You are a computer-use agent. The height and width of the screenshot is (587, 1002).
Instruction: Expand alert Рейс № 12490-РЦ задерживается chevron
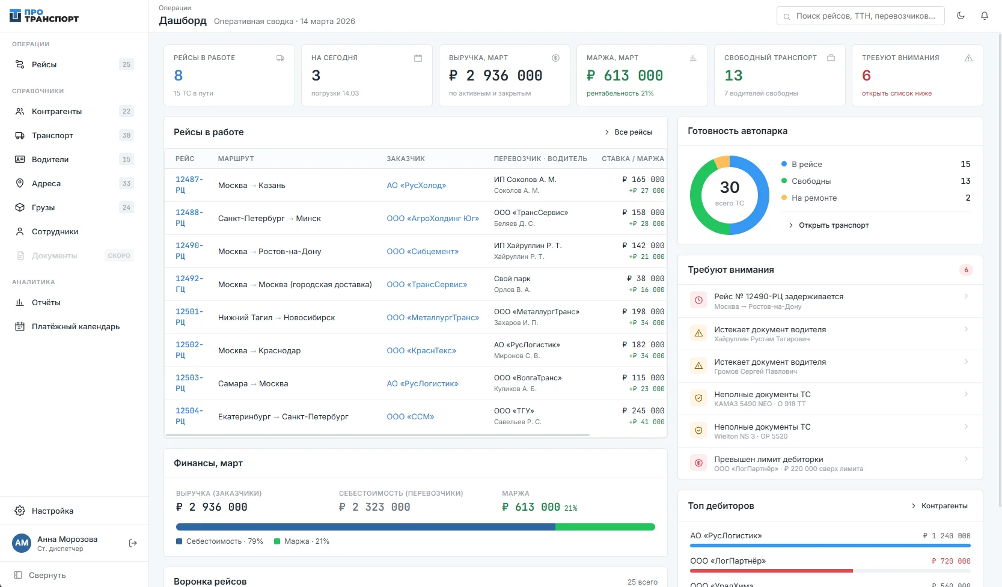(x=966, y=296)
